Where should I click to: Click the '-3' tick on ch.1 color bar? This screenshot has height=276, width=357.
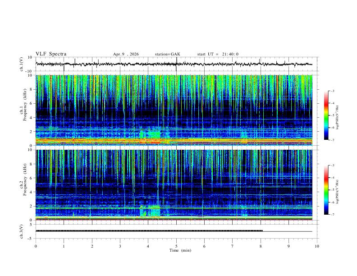(332, 91)
